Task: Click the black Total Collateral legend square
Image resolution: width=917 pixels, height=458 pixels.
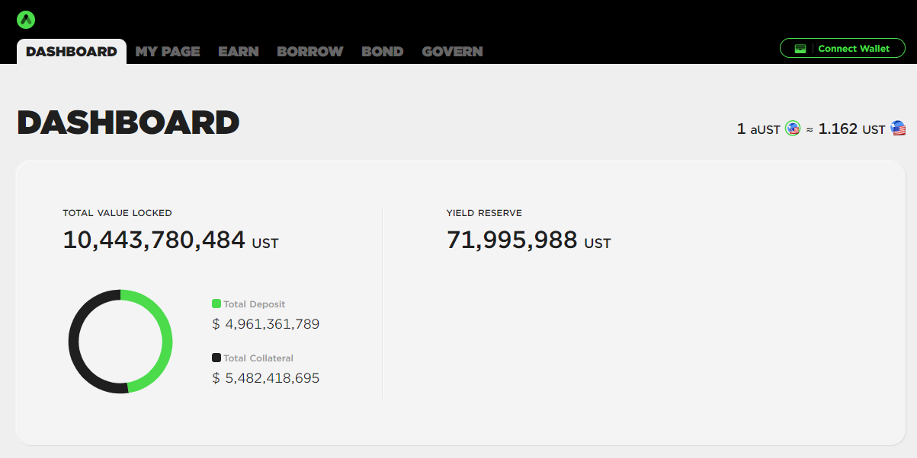Action: 216,358
